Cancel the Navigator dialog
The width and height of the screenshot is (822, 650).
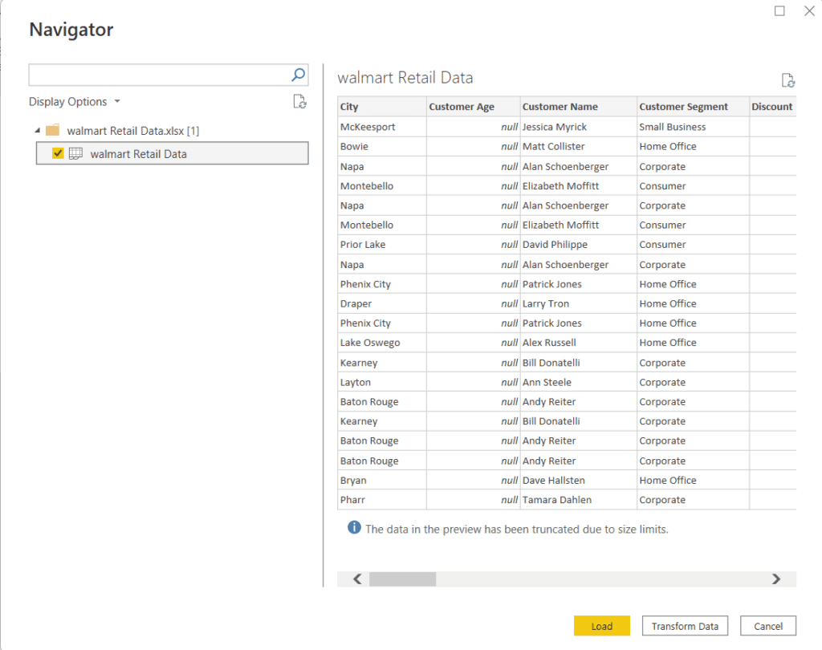coord(768,626)
